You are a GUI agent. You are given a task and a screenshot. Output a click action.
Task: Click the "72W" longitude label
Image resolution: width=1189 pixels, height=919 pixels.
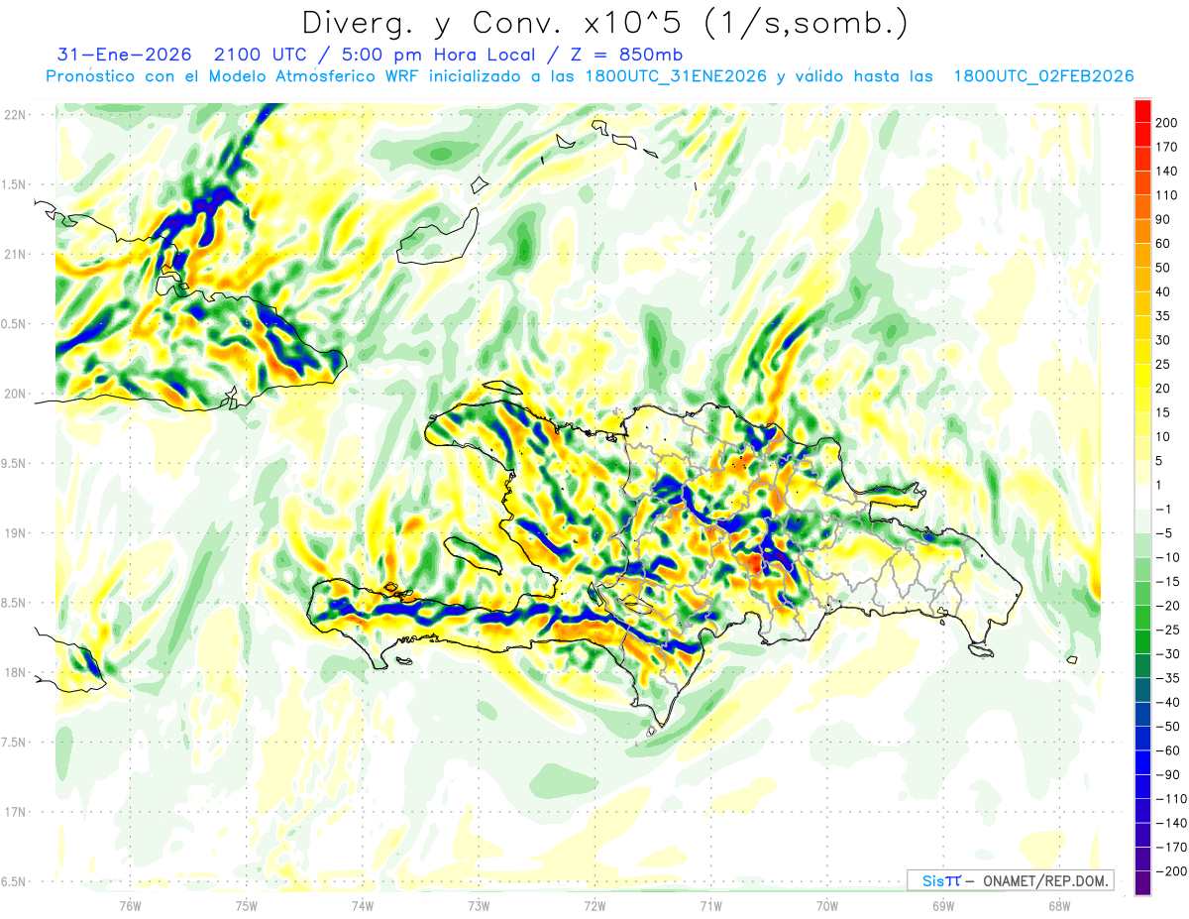594,905
